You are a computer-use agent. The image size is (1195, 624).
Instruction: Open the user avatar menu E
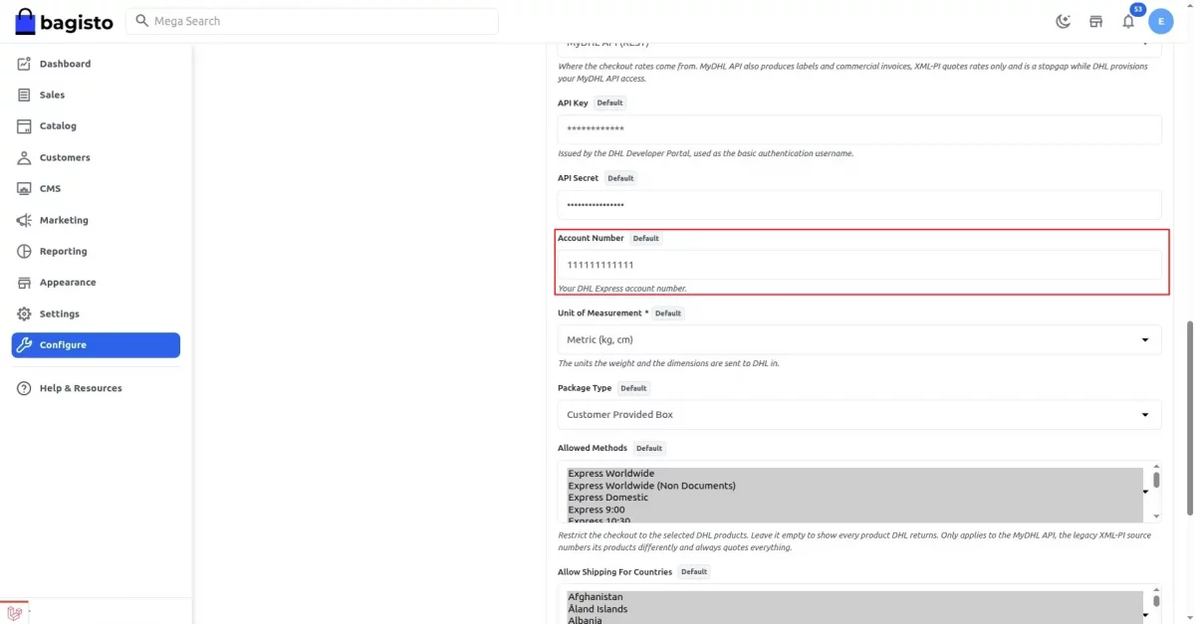[1160, 21]
